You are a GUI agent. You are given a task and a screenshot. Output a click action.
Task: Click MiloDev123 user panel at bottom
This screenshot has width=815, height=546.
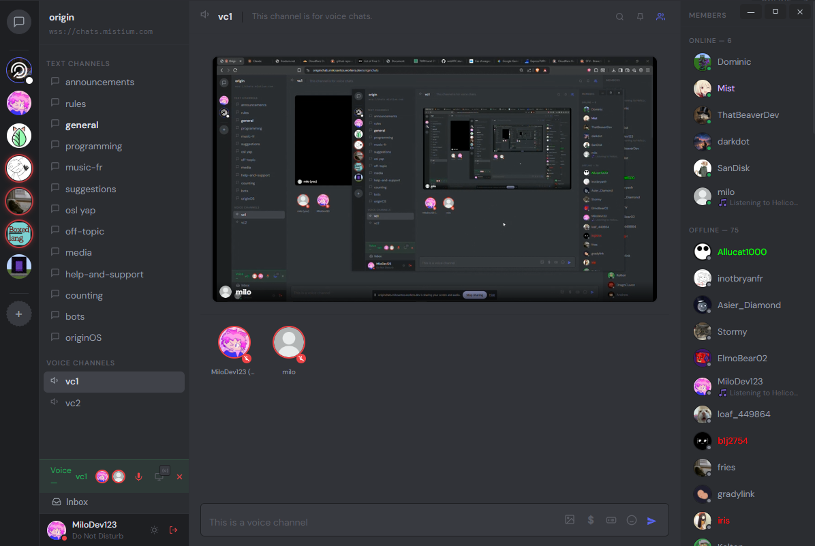tap(86, 530)
